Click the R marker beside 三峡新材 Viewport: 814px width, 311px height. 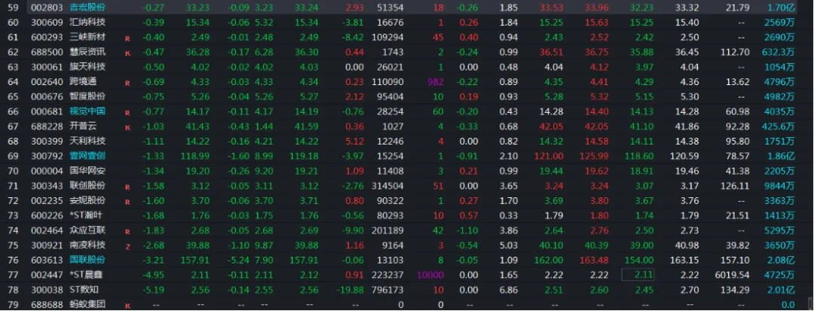pos(127,38)
